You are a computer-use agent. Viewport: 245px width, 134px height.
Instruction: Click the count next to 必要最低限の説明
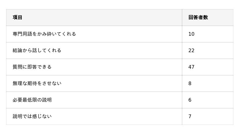click(190, 100)
